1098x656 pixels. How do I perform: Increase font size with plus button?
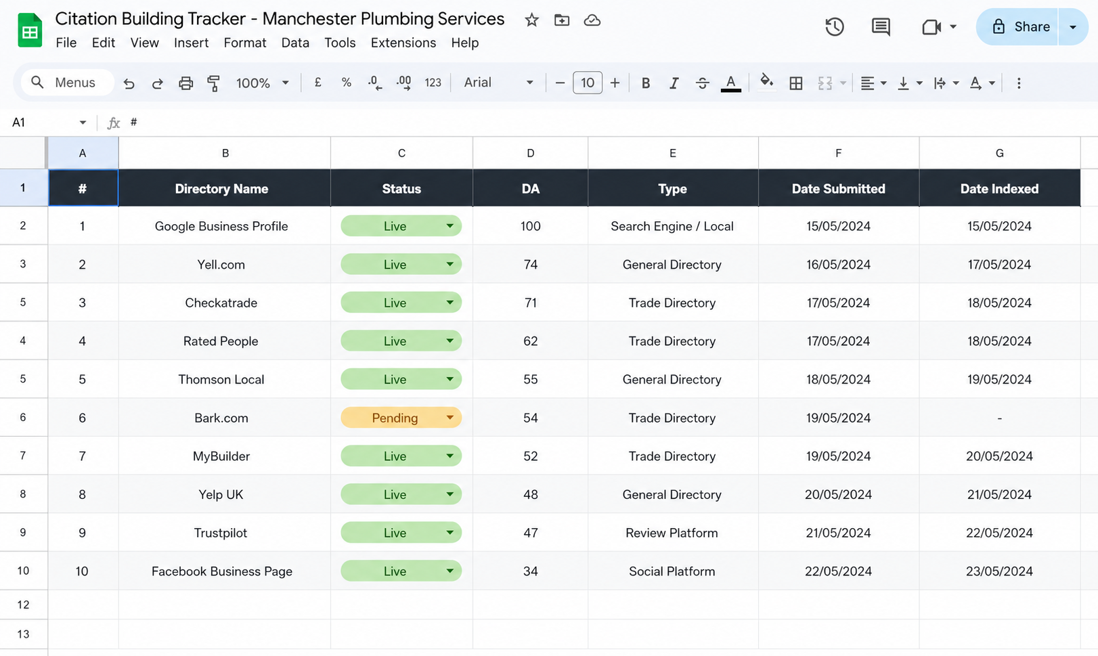pyautogui.click(x=615, y=83)
